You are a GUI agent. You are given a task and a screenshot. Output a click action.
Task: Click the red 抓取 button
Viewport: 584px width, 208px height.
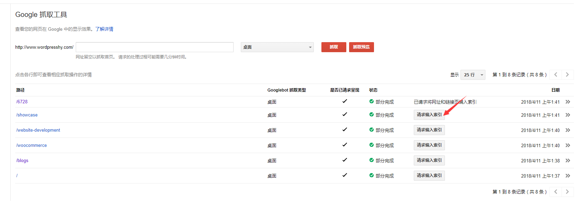coord(334,47)
